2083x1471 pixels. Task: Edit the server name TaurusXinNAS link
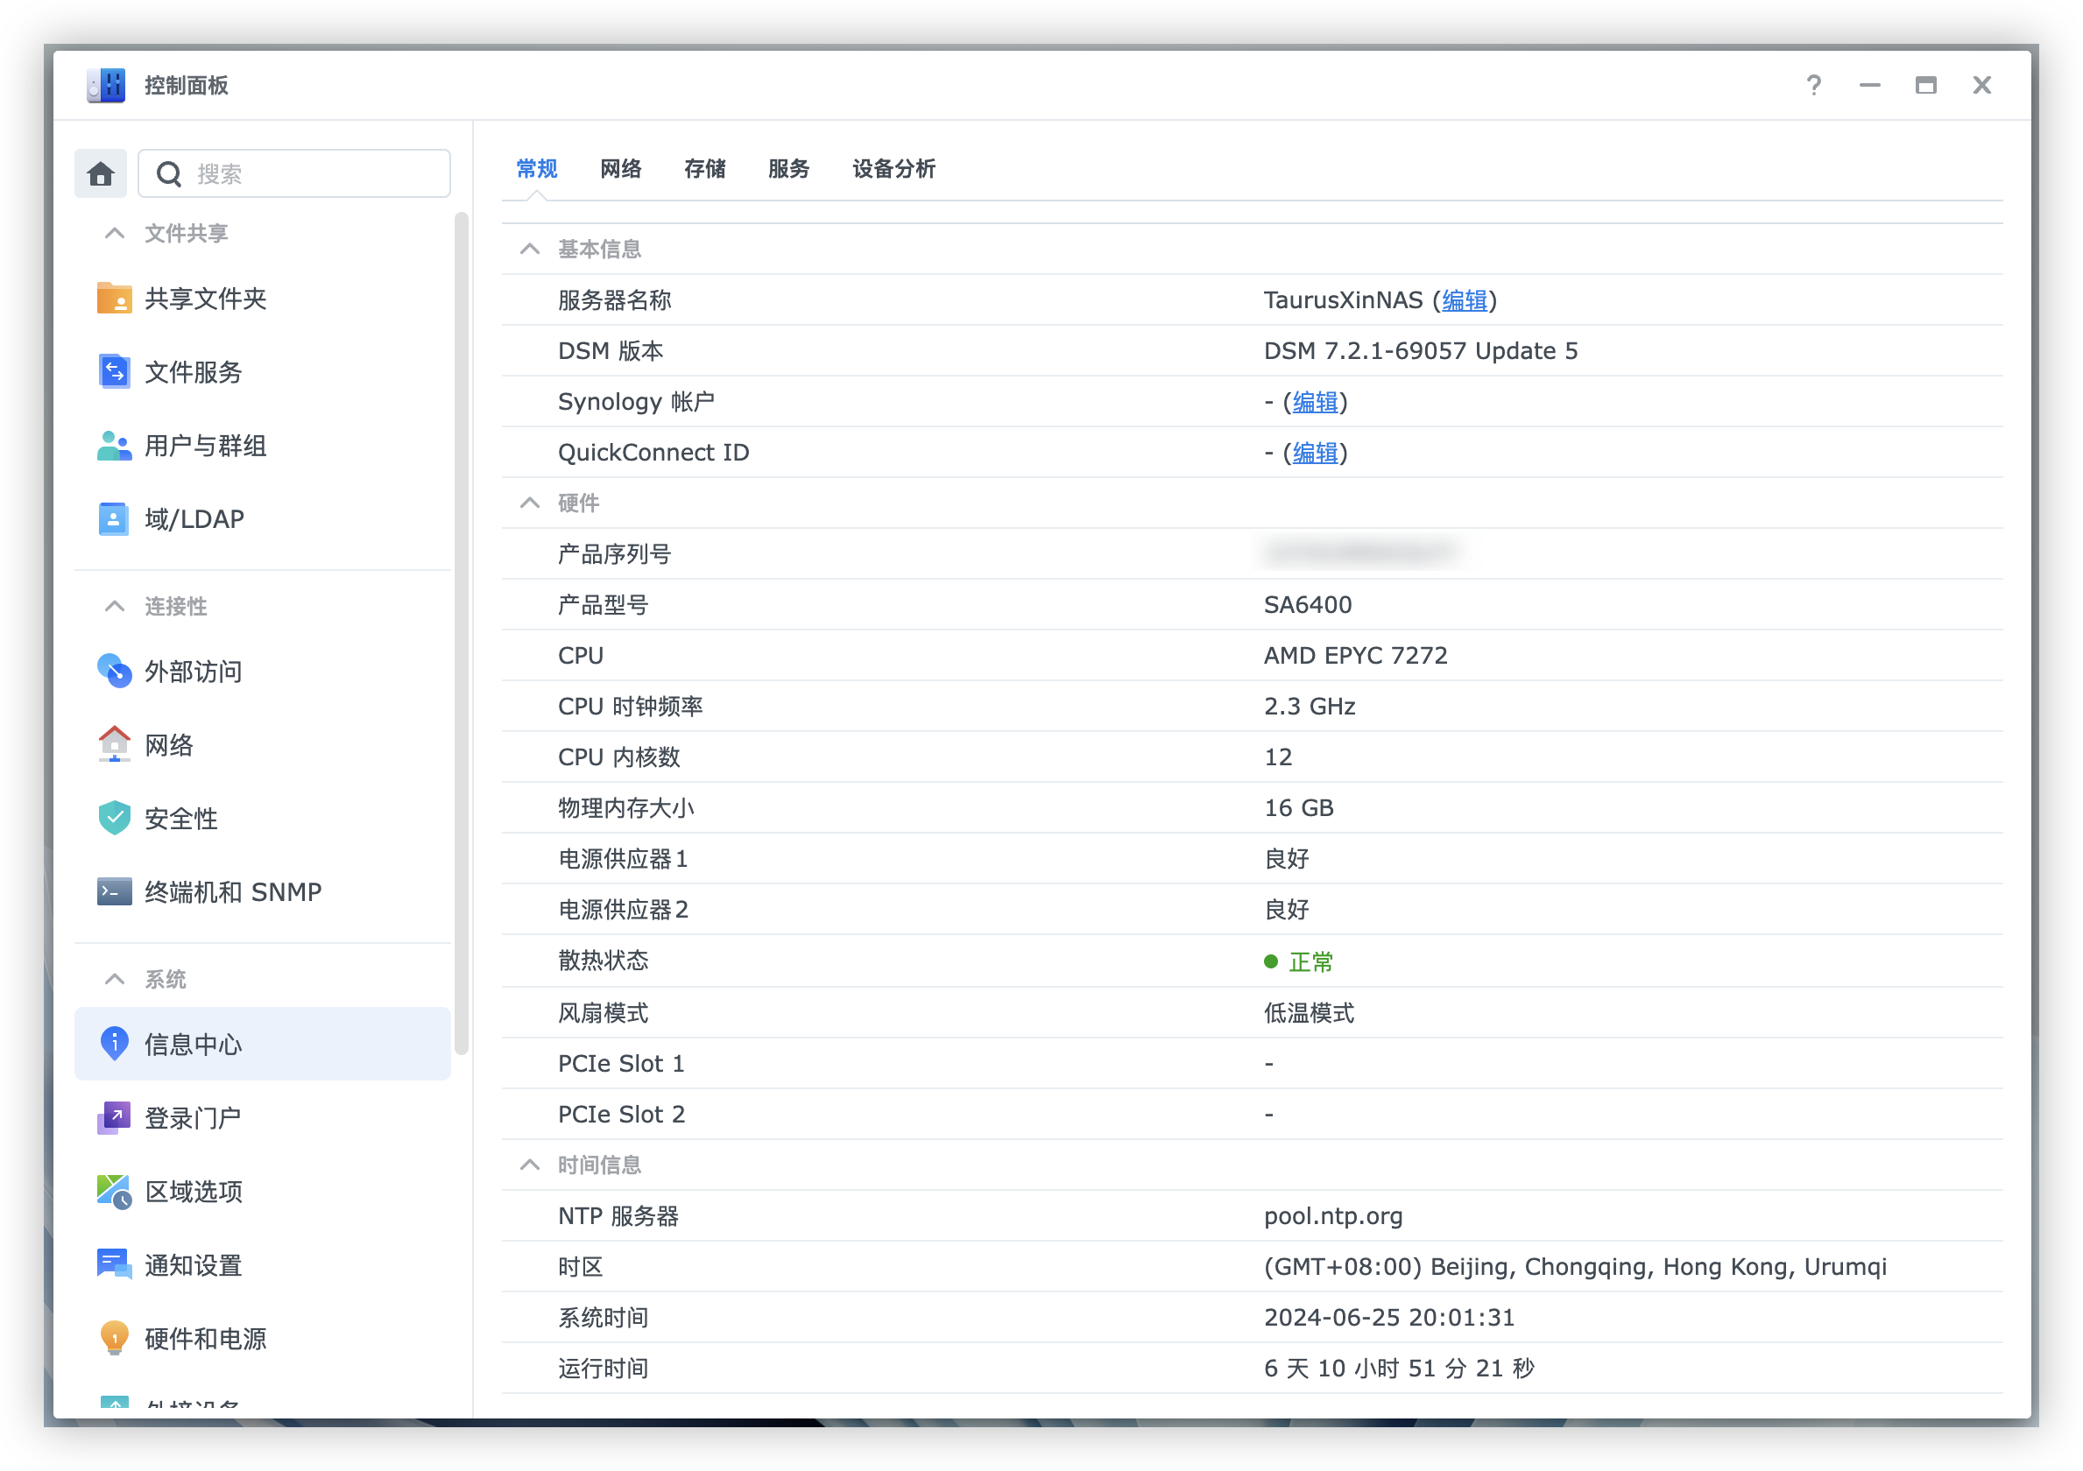point(1465,300)
